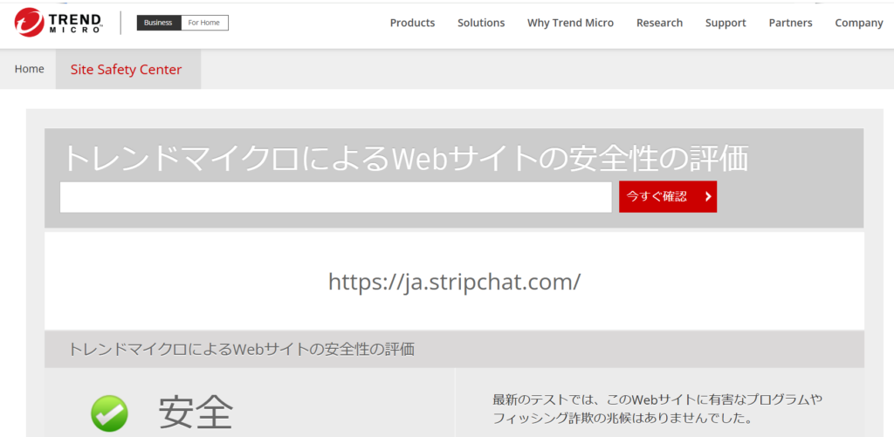Open the Partners menu

click(x=791, y=23)
